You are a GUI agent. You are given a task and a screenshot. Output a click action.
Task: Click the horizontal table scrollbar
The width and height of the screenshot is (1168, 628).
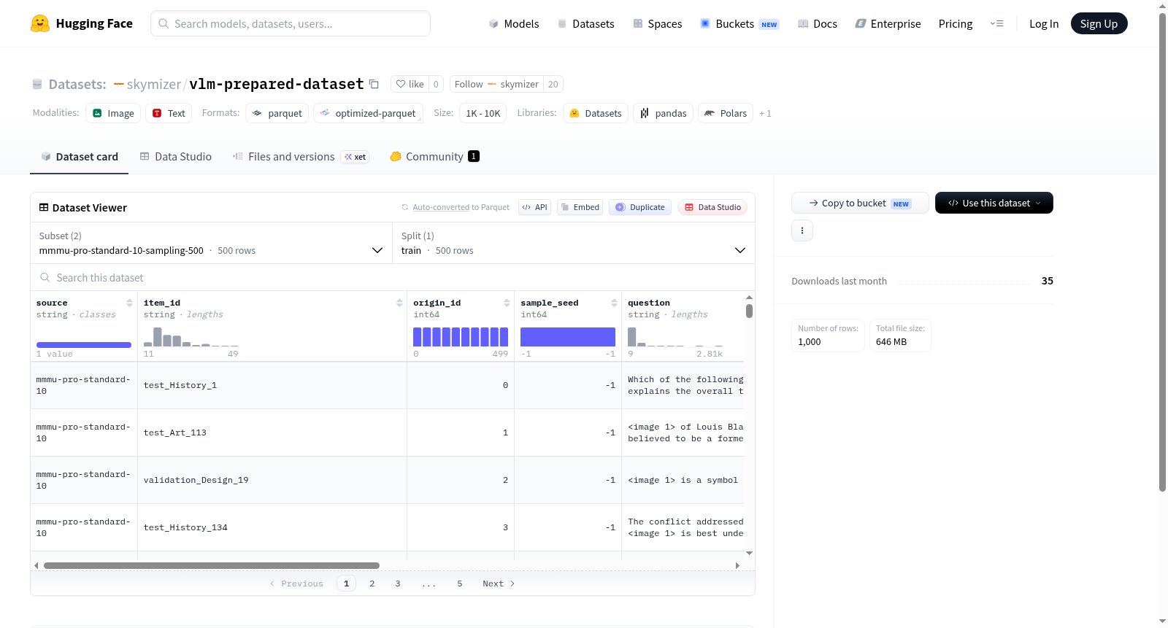[212, 565]
